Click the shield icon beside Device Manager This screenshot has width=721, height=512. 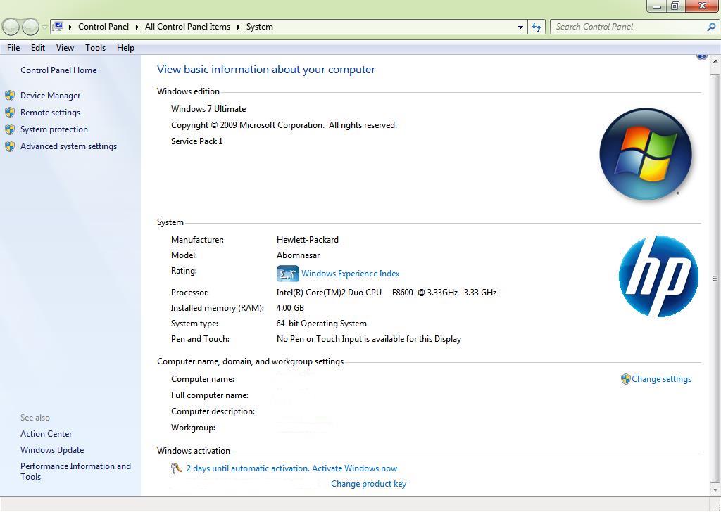(x=10, y=96)
